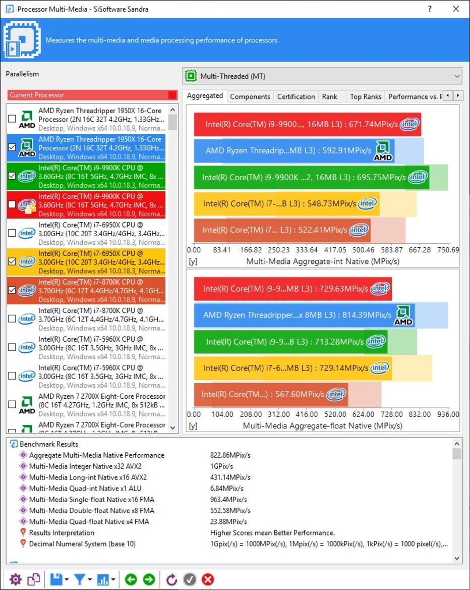
Task: Click the bar chart icon in toolbar
Action: [103, 579]
